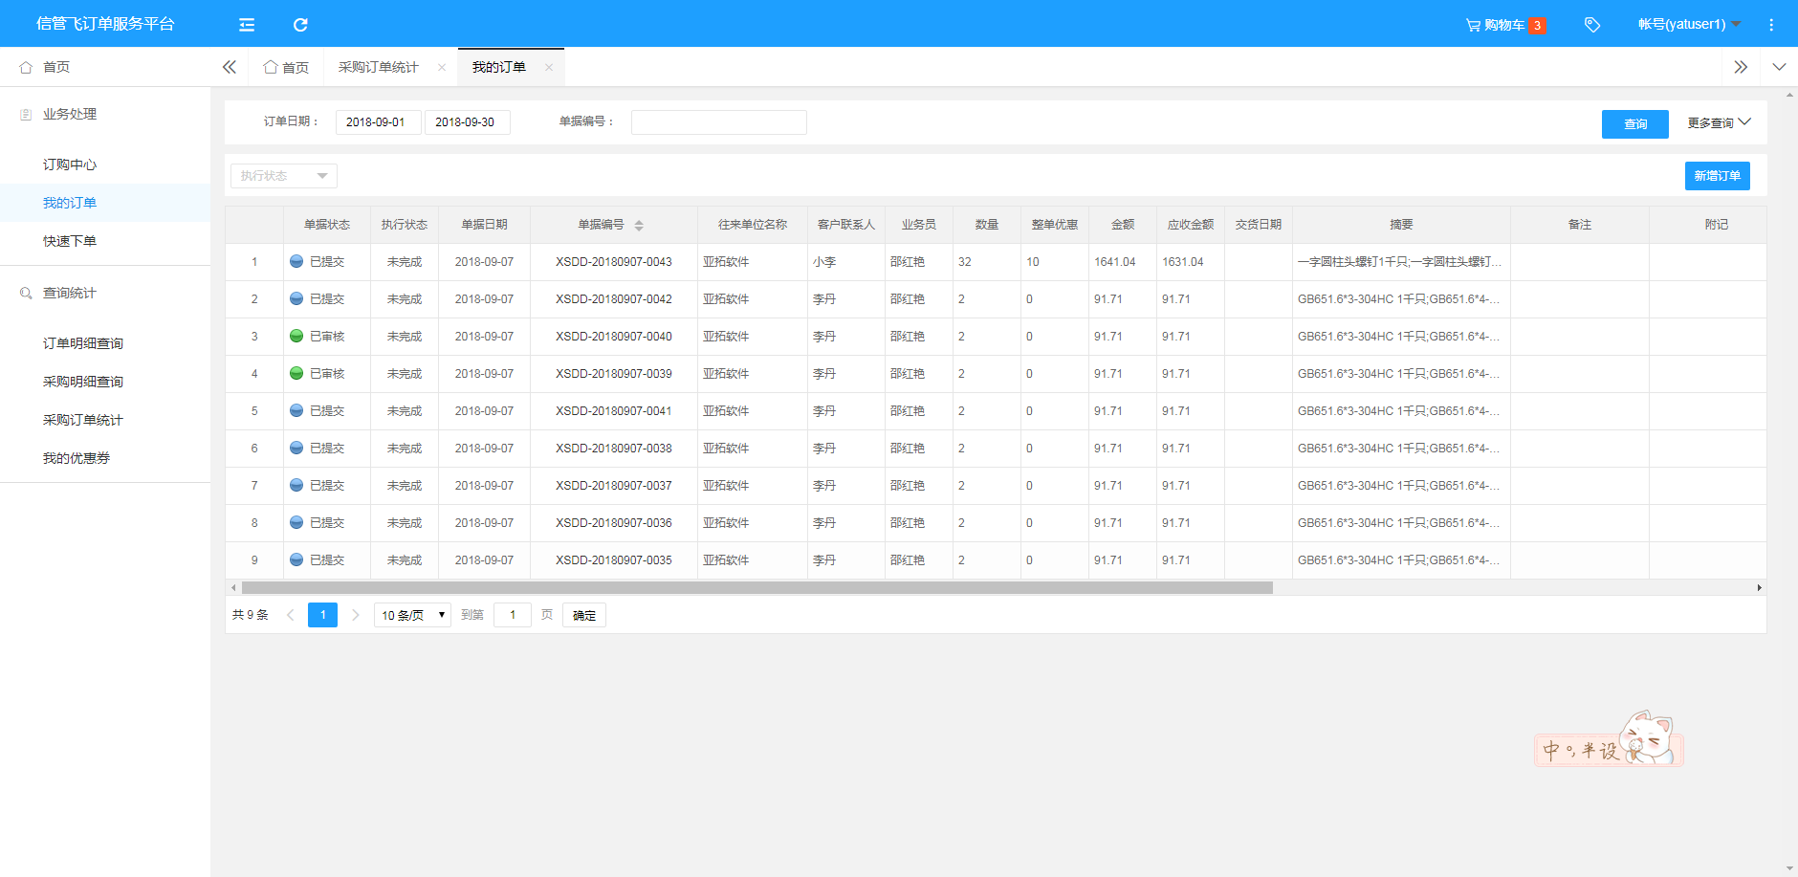Sort by 单据编号 column sort arrows
1798x877 pixels.
pyautogui.click(x=639, y=226)
